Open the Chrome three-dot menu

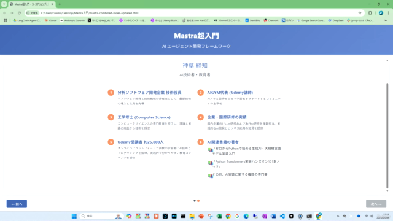389,13
